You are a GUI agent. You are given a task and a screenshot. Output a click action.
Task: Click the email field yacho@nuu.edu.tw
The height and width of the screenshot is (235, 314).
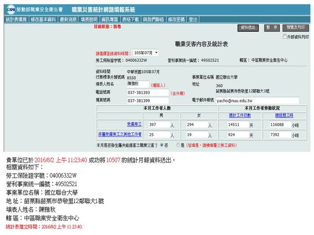pos(257,101)
